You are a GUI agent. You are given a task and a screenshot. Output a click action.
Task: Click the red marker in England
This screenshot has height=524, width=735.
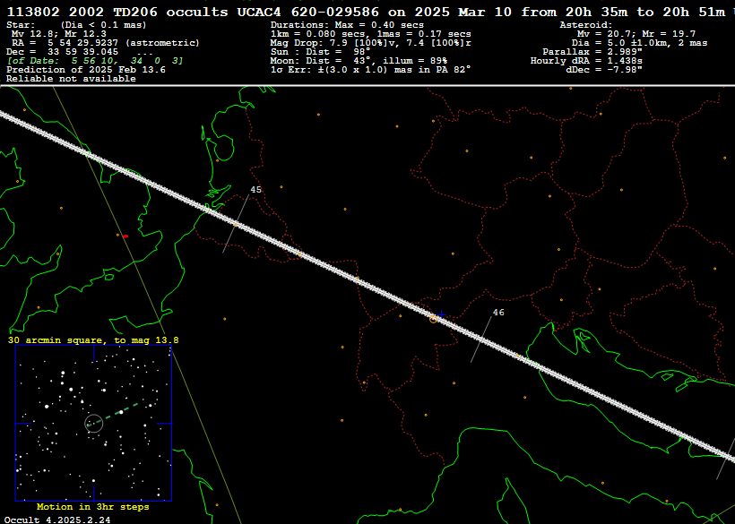pyautogui.click(x=125, y=236)
